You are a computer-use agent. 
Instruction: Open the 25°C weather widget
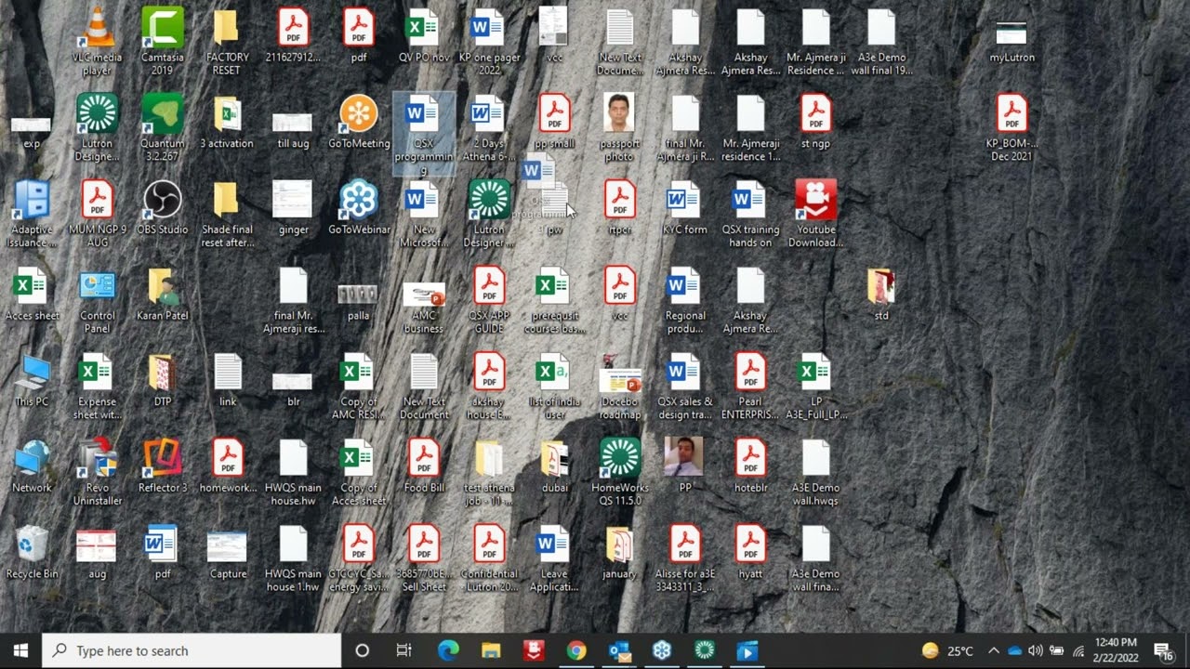click(947, 650)
